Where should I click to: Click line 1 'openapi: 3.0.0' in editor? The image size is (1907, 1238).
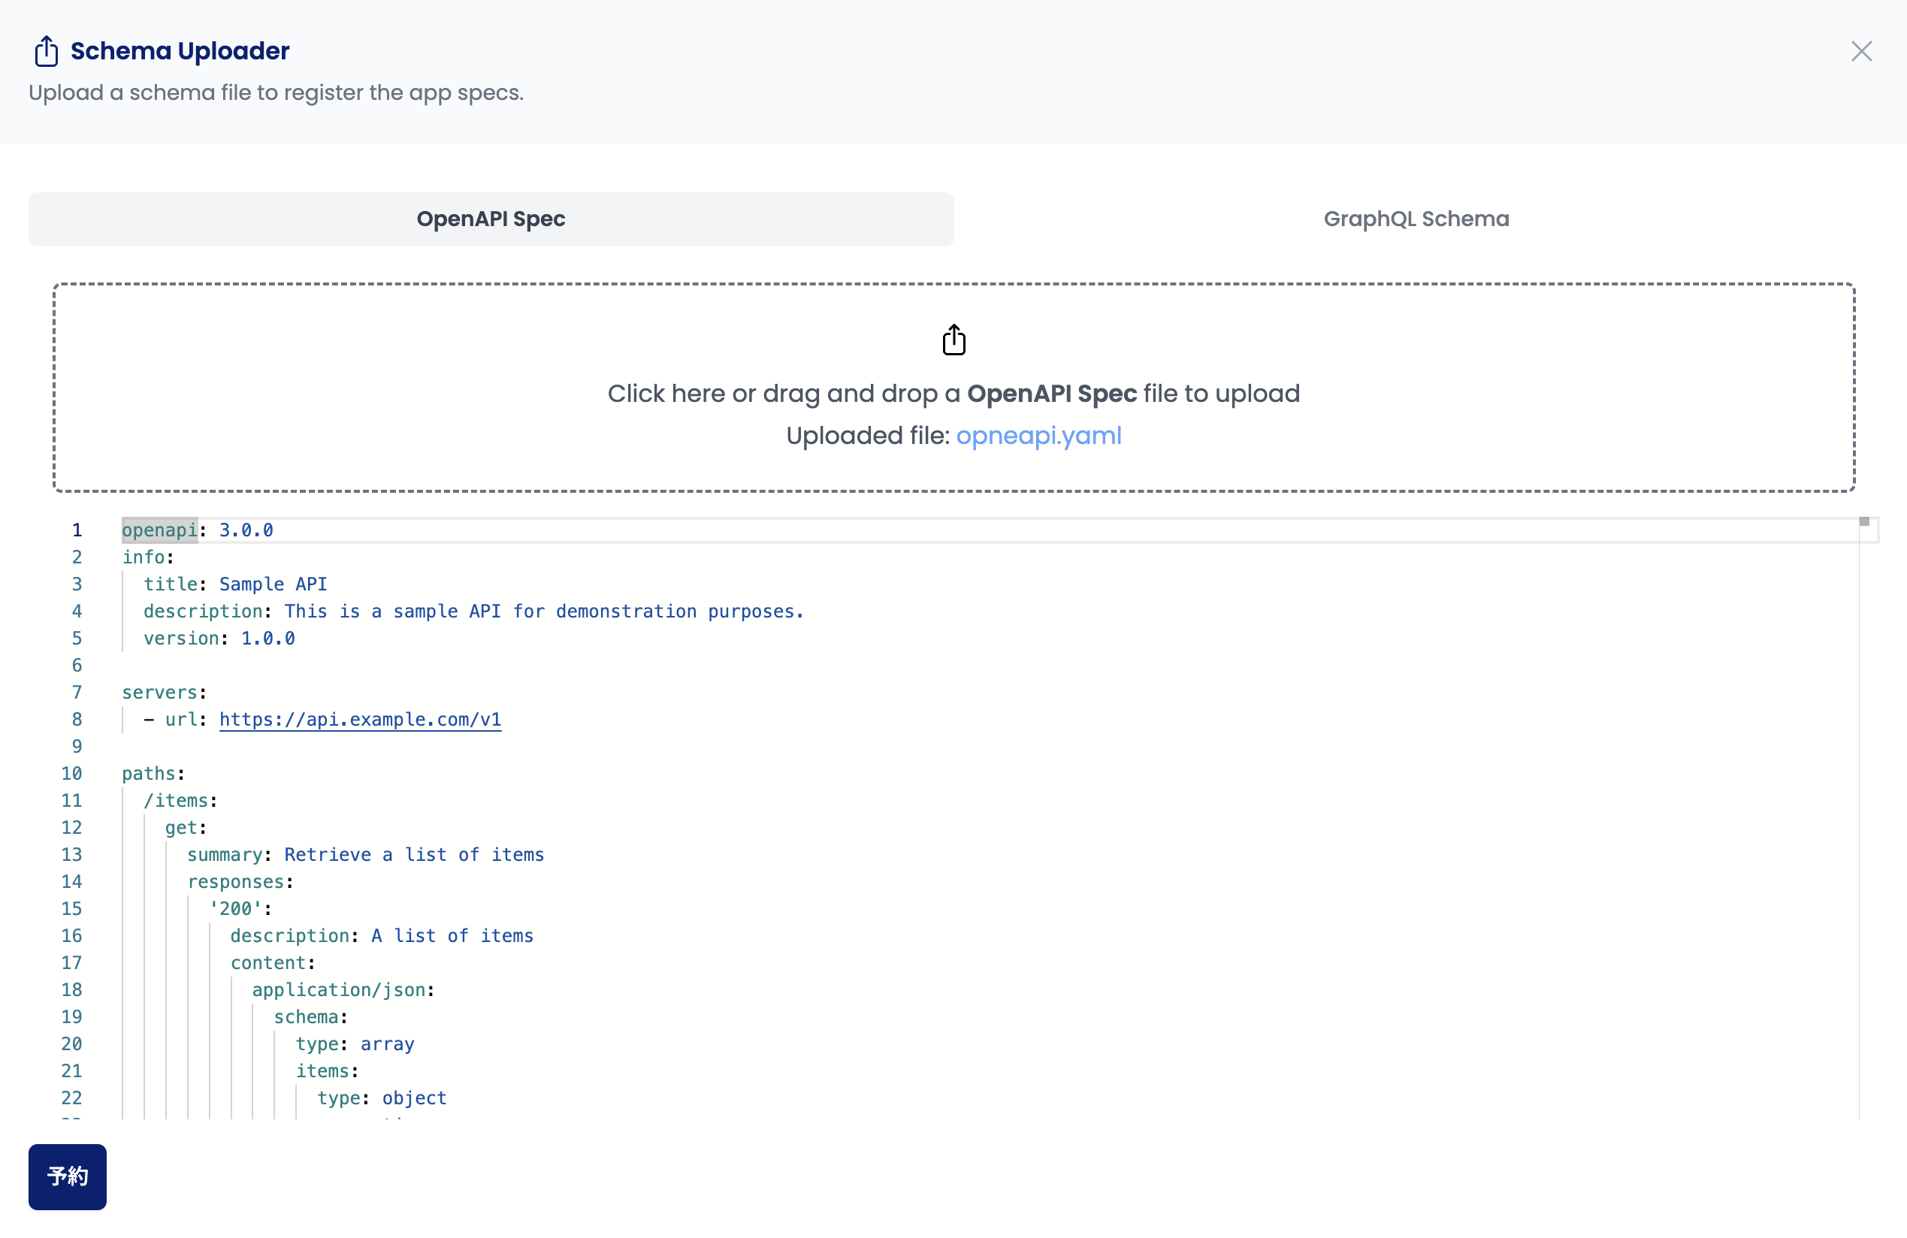[197, 530]
